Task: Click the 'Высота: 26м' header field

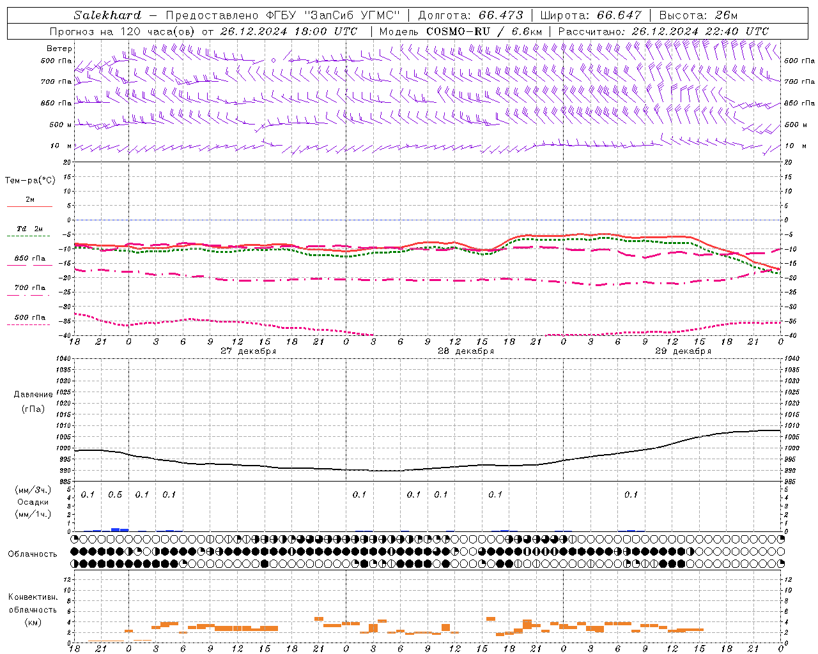Action: pyautogui.click(x=698, y=15)
